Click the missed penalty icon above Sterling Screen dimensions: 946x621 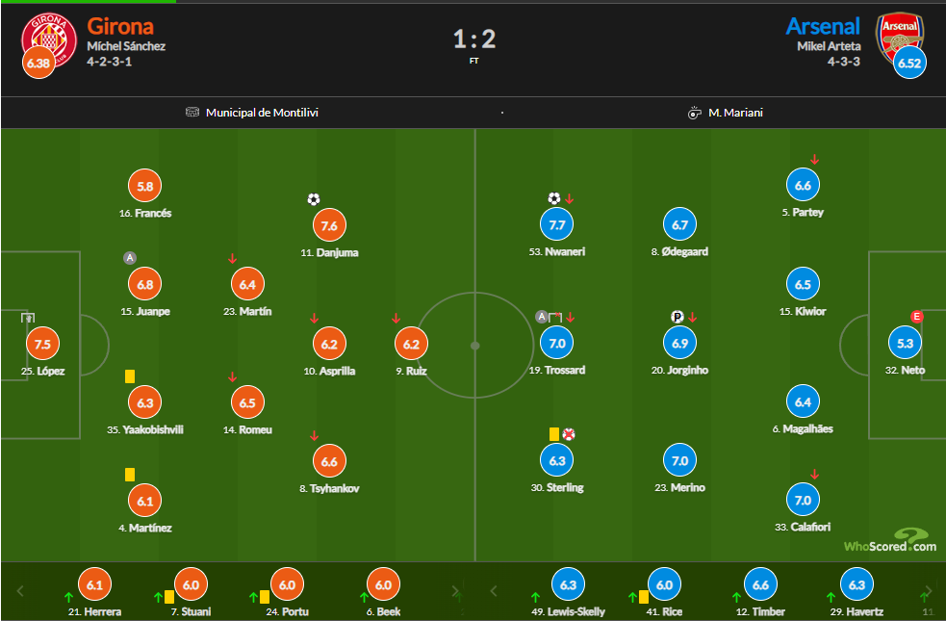tap(569, 434)
